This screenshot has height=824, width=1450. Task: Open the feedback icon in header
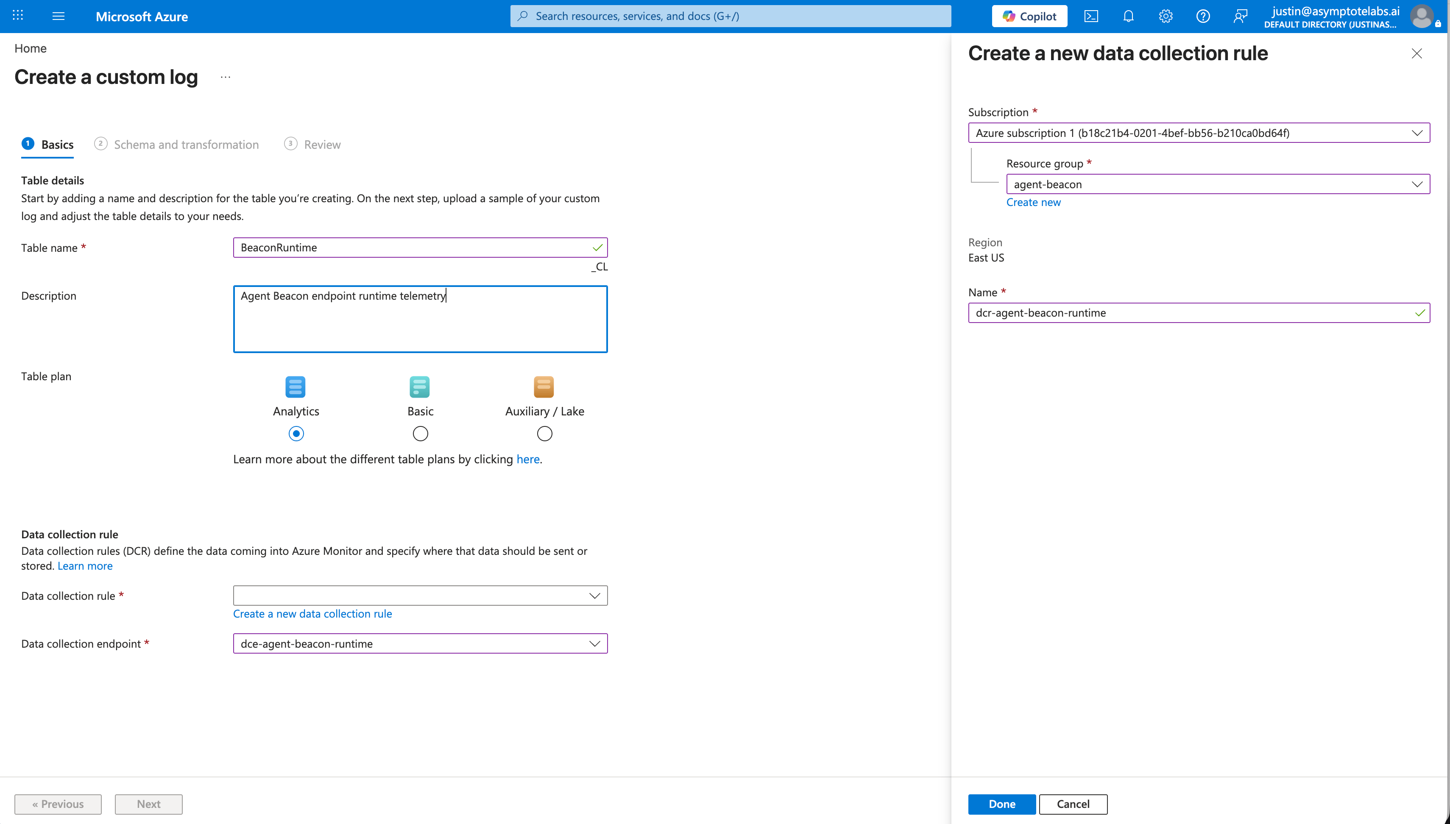coord(1240,16)
